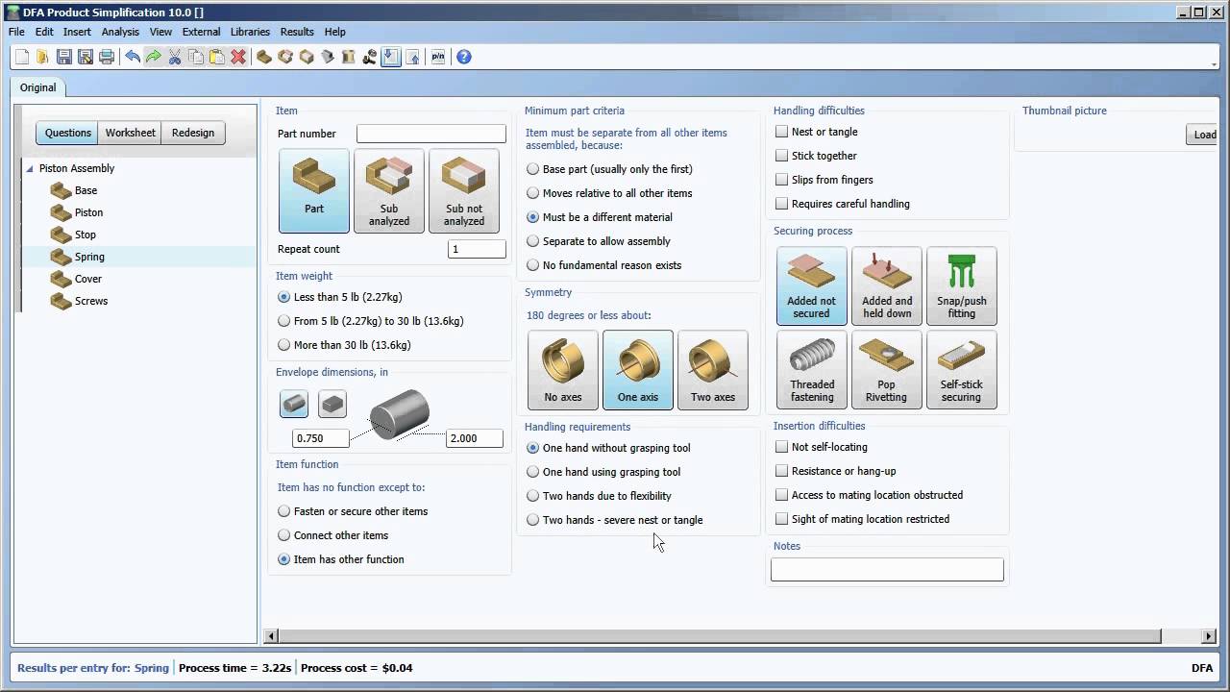
Task: Choose Connect other items function
Action: click(332, 535)
